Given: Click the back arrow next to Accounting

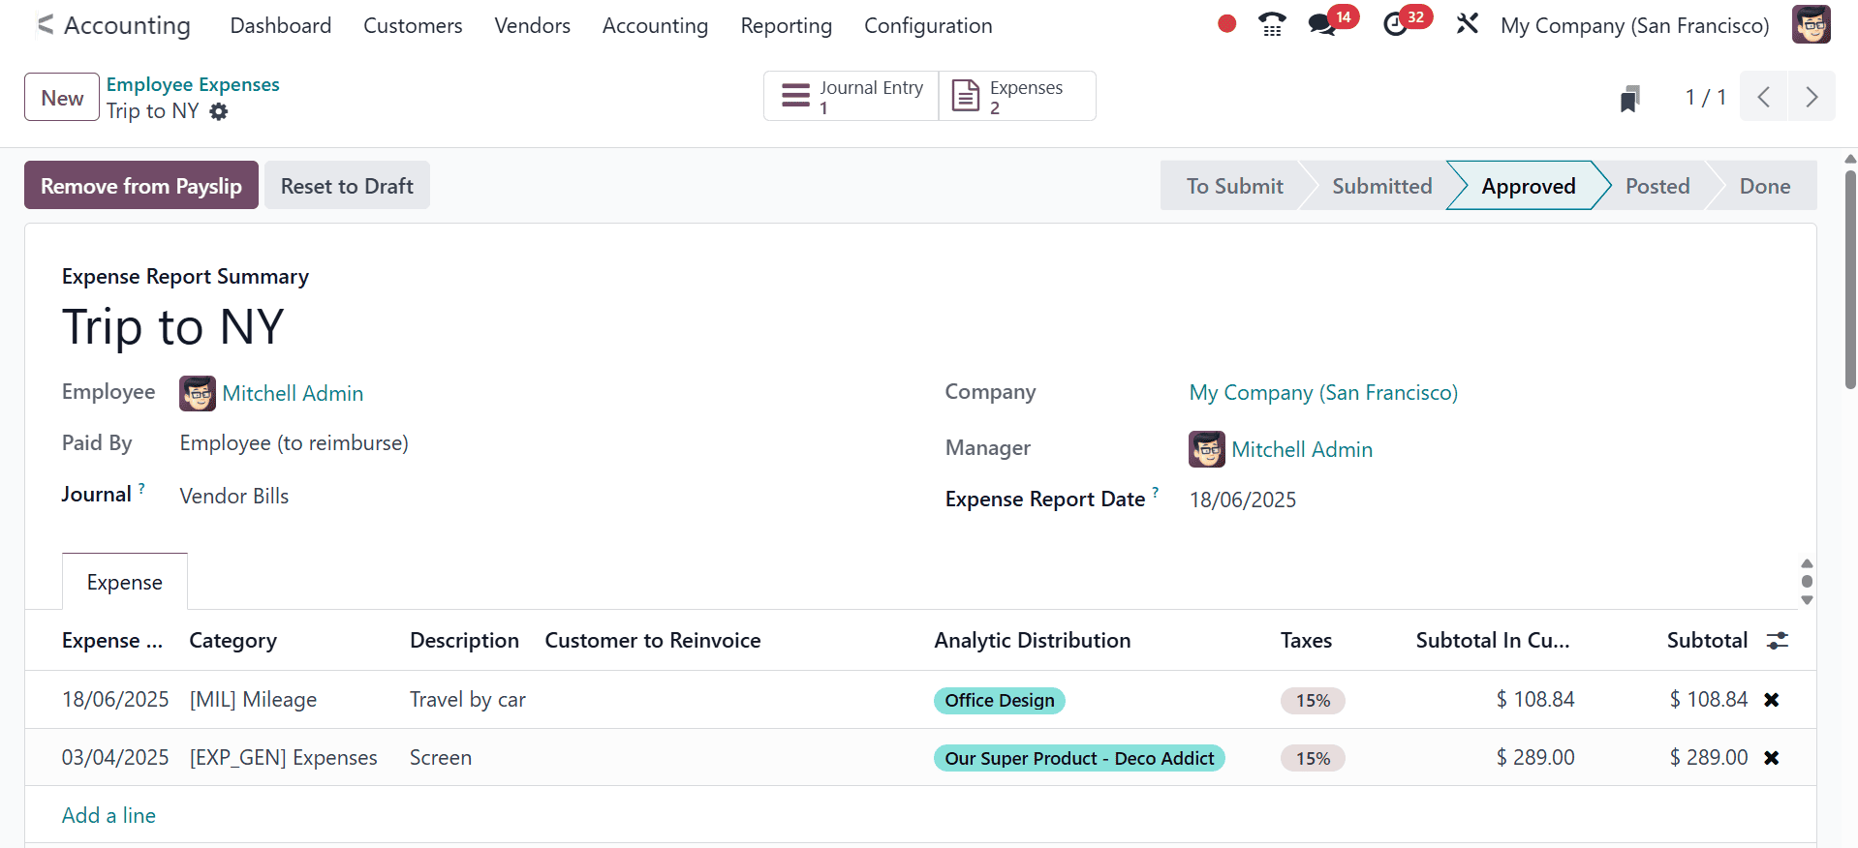Looking at the screenshot, I should pos(45,25).
